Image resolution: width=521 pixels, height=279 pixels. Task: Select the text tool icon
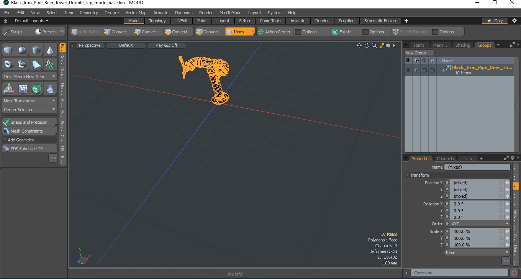[50, 64]
